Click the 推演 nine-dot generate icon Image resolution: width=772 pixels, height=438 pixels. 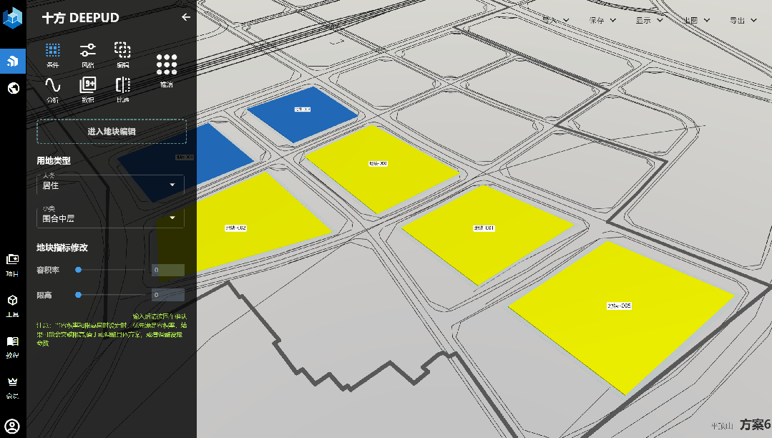click(x=167, y=64)
